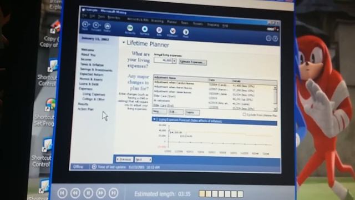Open the Planner menu
This screenshot has width=355, height=200.
click(x=172, y=22)
